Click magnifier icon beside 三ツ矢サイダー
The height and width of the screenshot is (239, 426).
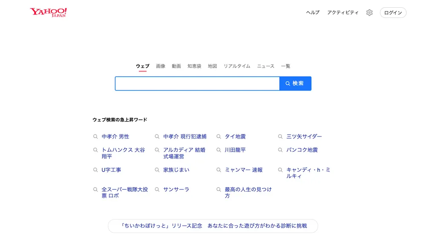(280, 137)
